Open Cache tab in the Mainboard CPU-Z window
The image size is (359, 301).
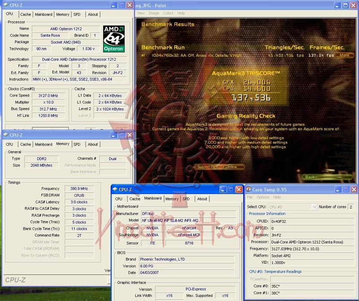(135, 199)
